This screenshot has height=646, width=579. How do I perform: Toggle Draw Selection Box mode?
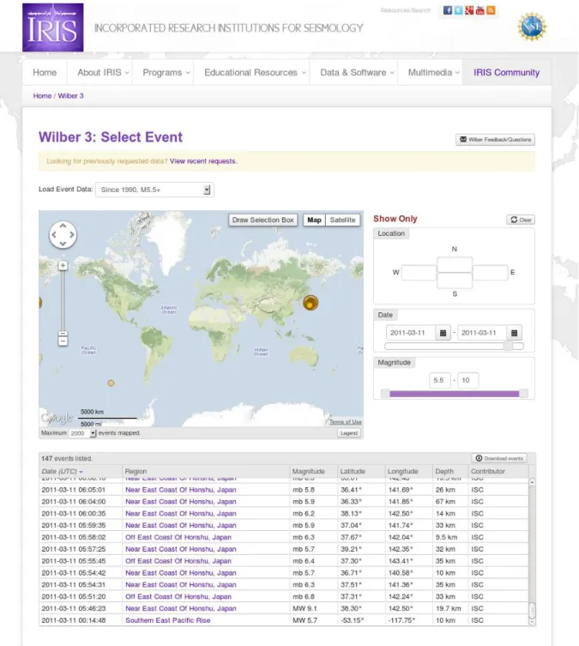click(x=262, y=220)
